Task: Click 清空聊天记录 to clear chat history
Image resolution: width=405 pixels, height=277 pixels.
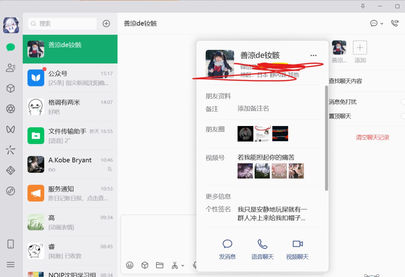Action: [372, 137]
